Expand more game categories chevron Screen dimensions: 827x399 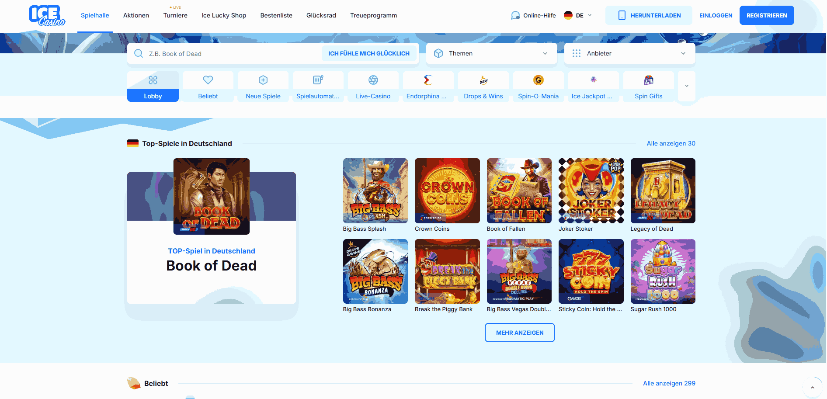pos(687,86)
